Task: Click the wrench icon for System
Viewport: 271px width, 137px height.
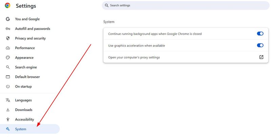Action: pyautogui.click(x=8, y=129)
